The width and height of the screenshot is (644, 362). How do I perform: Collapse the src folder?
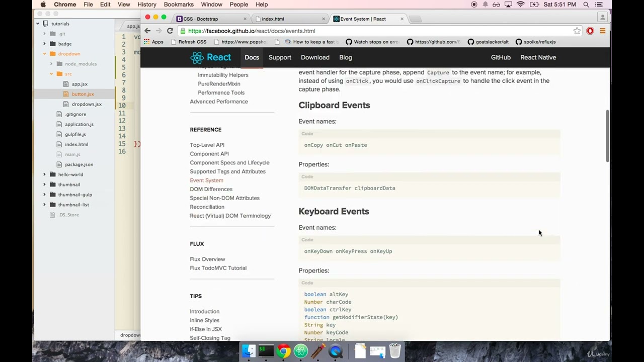click(x=51, y=74)
